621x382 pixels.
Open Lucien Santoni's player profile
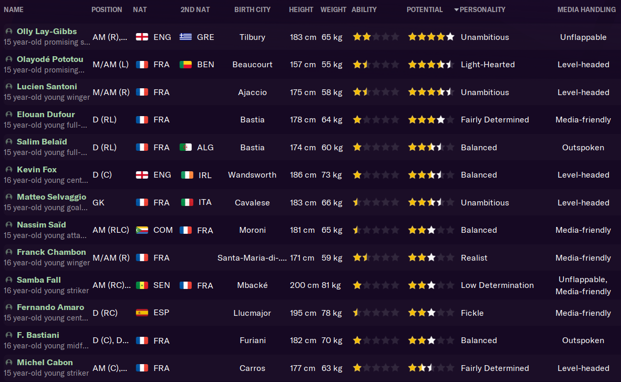click(x=47, y=87)
